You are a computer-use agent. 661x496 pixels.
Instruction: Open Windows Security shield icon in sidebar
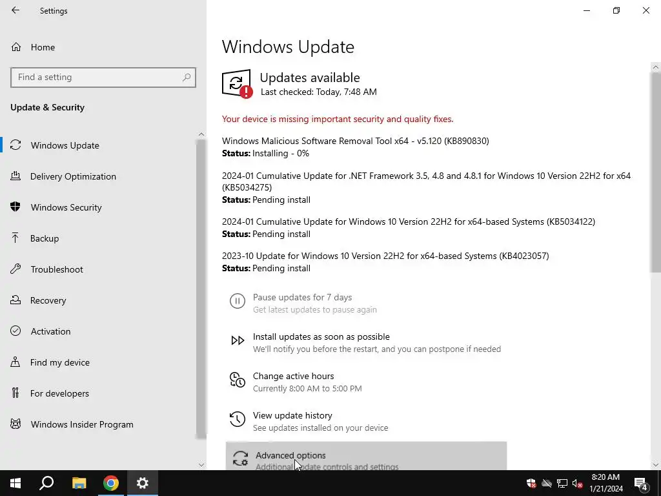(15, 207)
